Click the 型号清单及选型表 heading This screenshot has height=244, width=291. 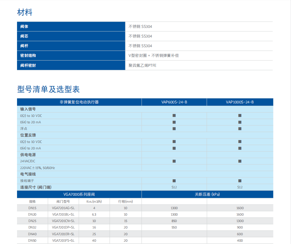(48, 89)
